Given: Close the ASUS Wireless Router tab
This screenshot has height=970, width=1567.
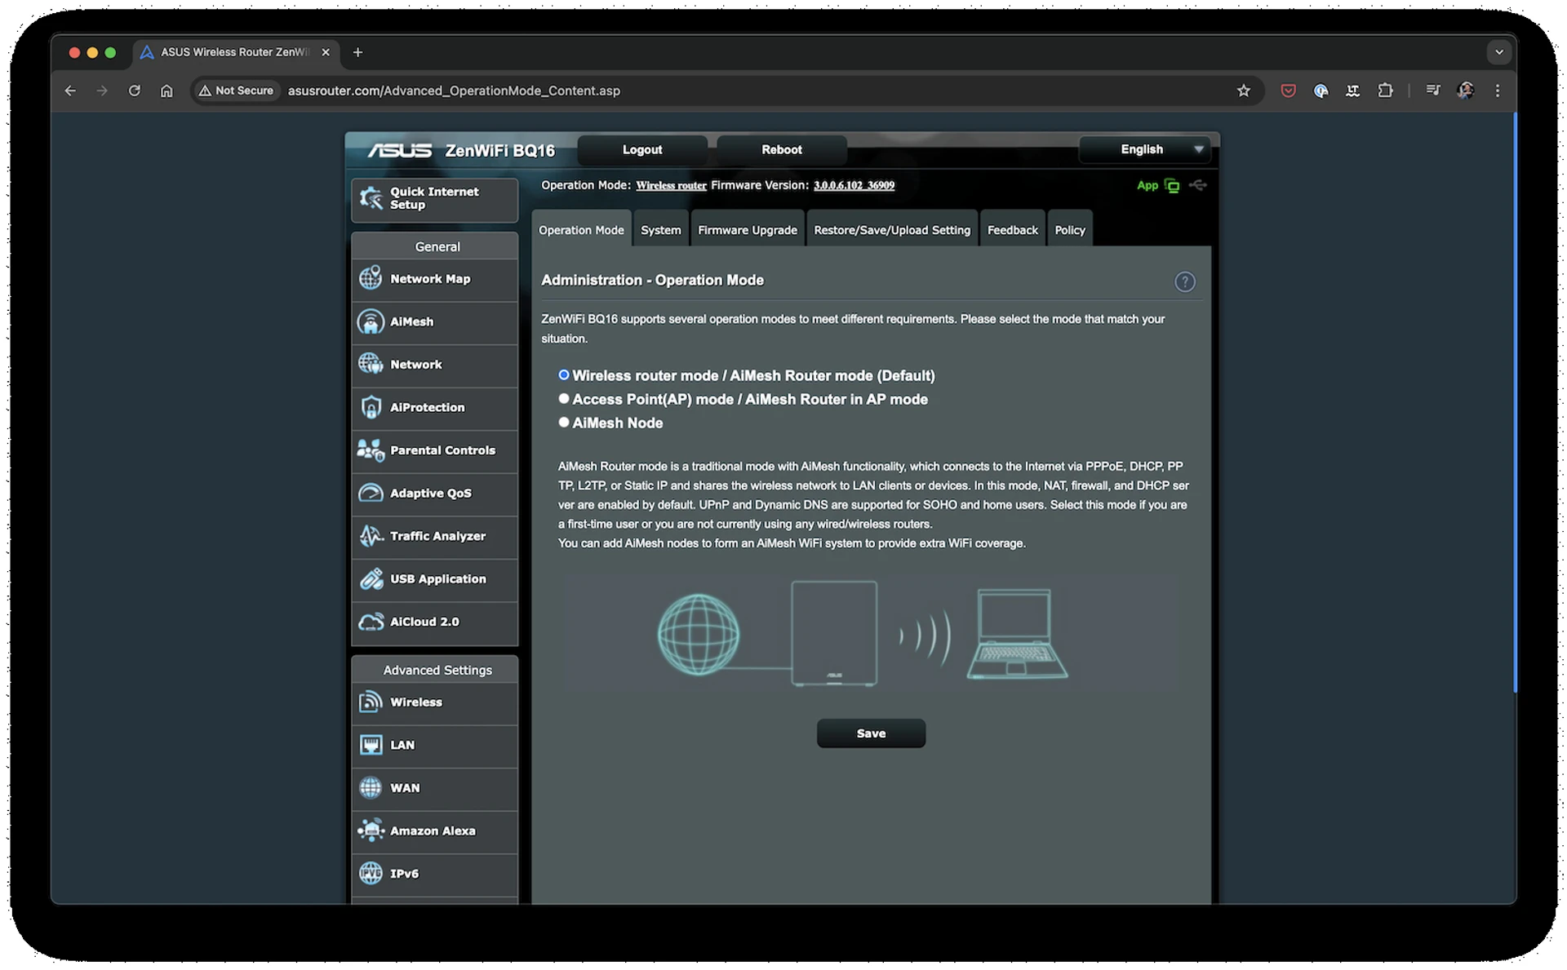Looking at the screenshot, I should pyautogui.click(x=326, y=52).
